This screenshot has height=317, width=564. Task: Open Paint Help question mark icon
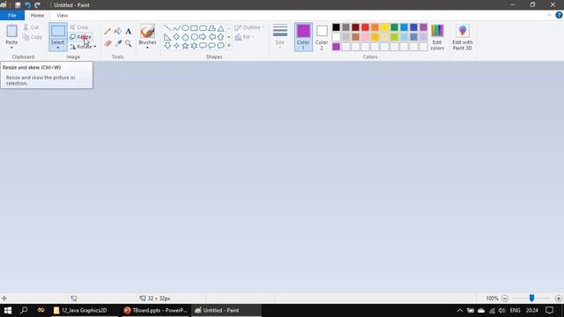click(x=559, y=15)
